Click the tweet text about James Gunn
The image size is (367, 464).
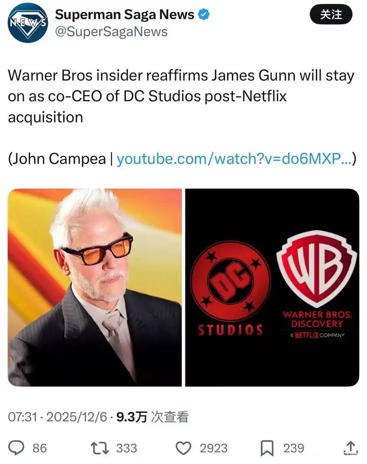pyautogui.click(x=181, y=96)
